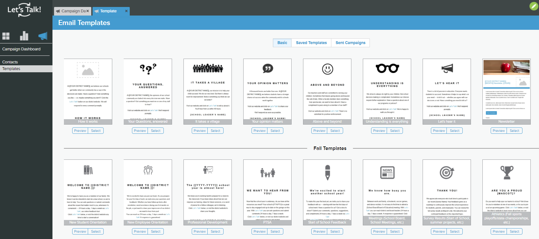Viewport: 539px width, 239px height.
Task: Select the Basic templates tab
Action: tap(282, 43)
